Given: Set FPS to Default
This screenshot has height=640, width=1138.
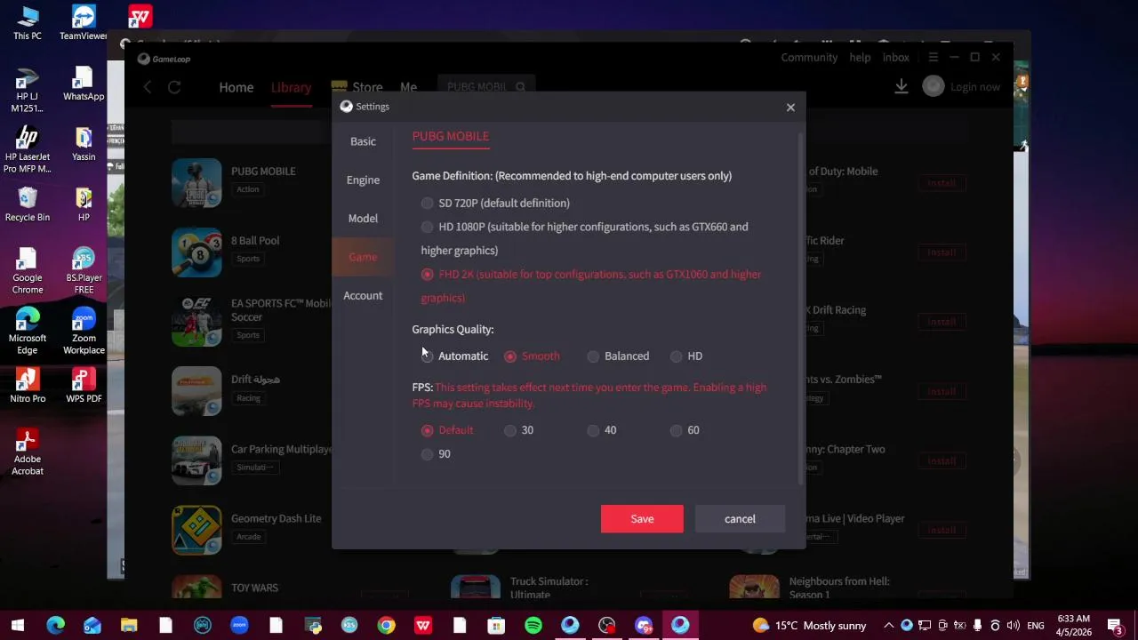Looking at the screenshot, I should click(428, 430).
